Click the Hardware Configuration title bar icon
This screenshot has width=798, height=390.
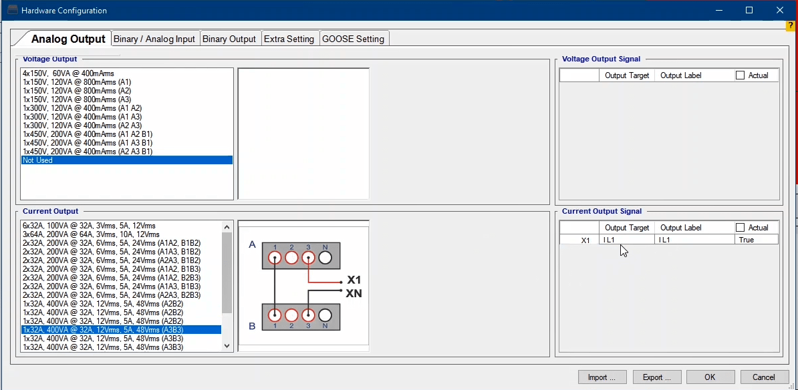[12, 11]
